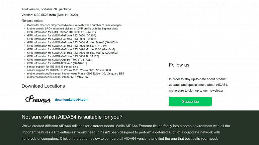Image resolution: width=259 pixels, height=145 pixels.
Task: Select the nVIDIA RTX A40 (GA102GL) entry
Action: click(57, 63)
